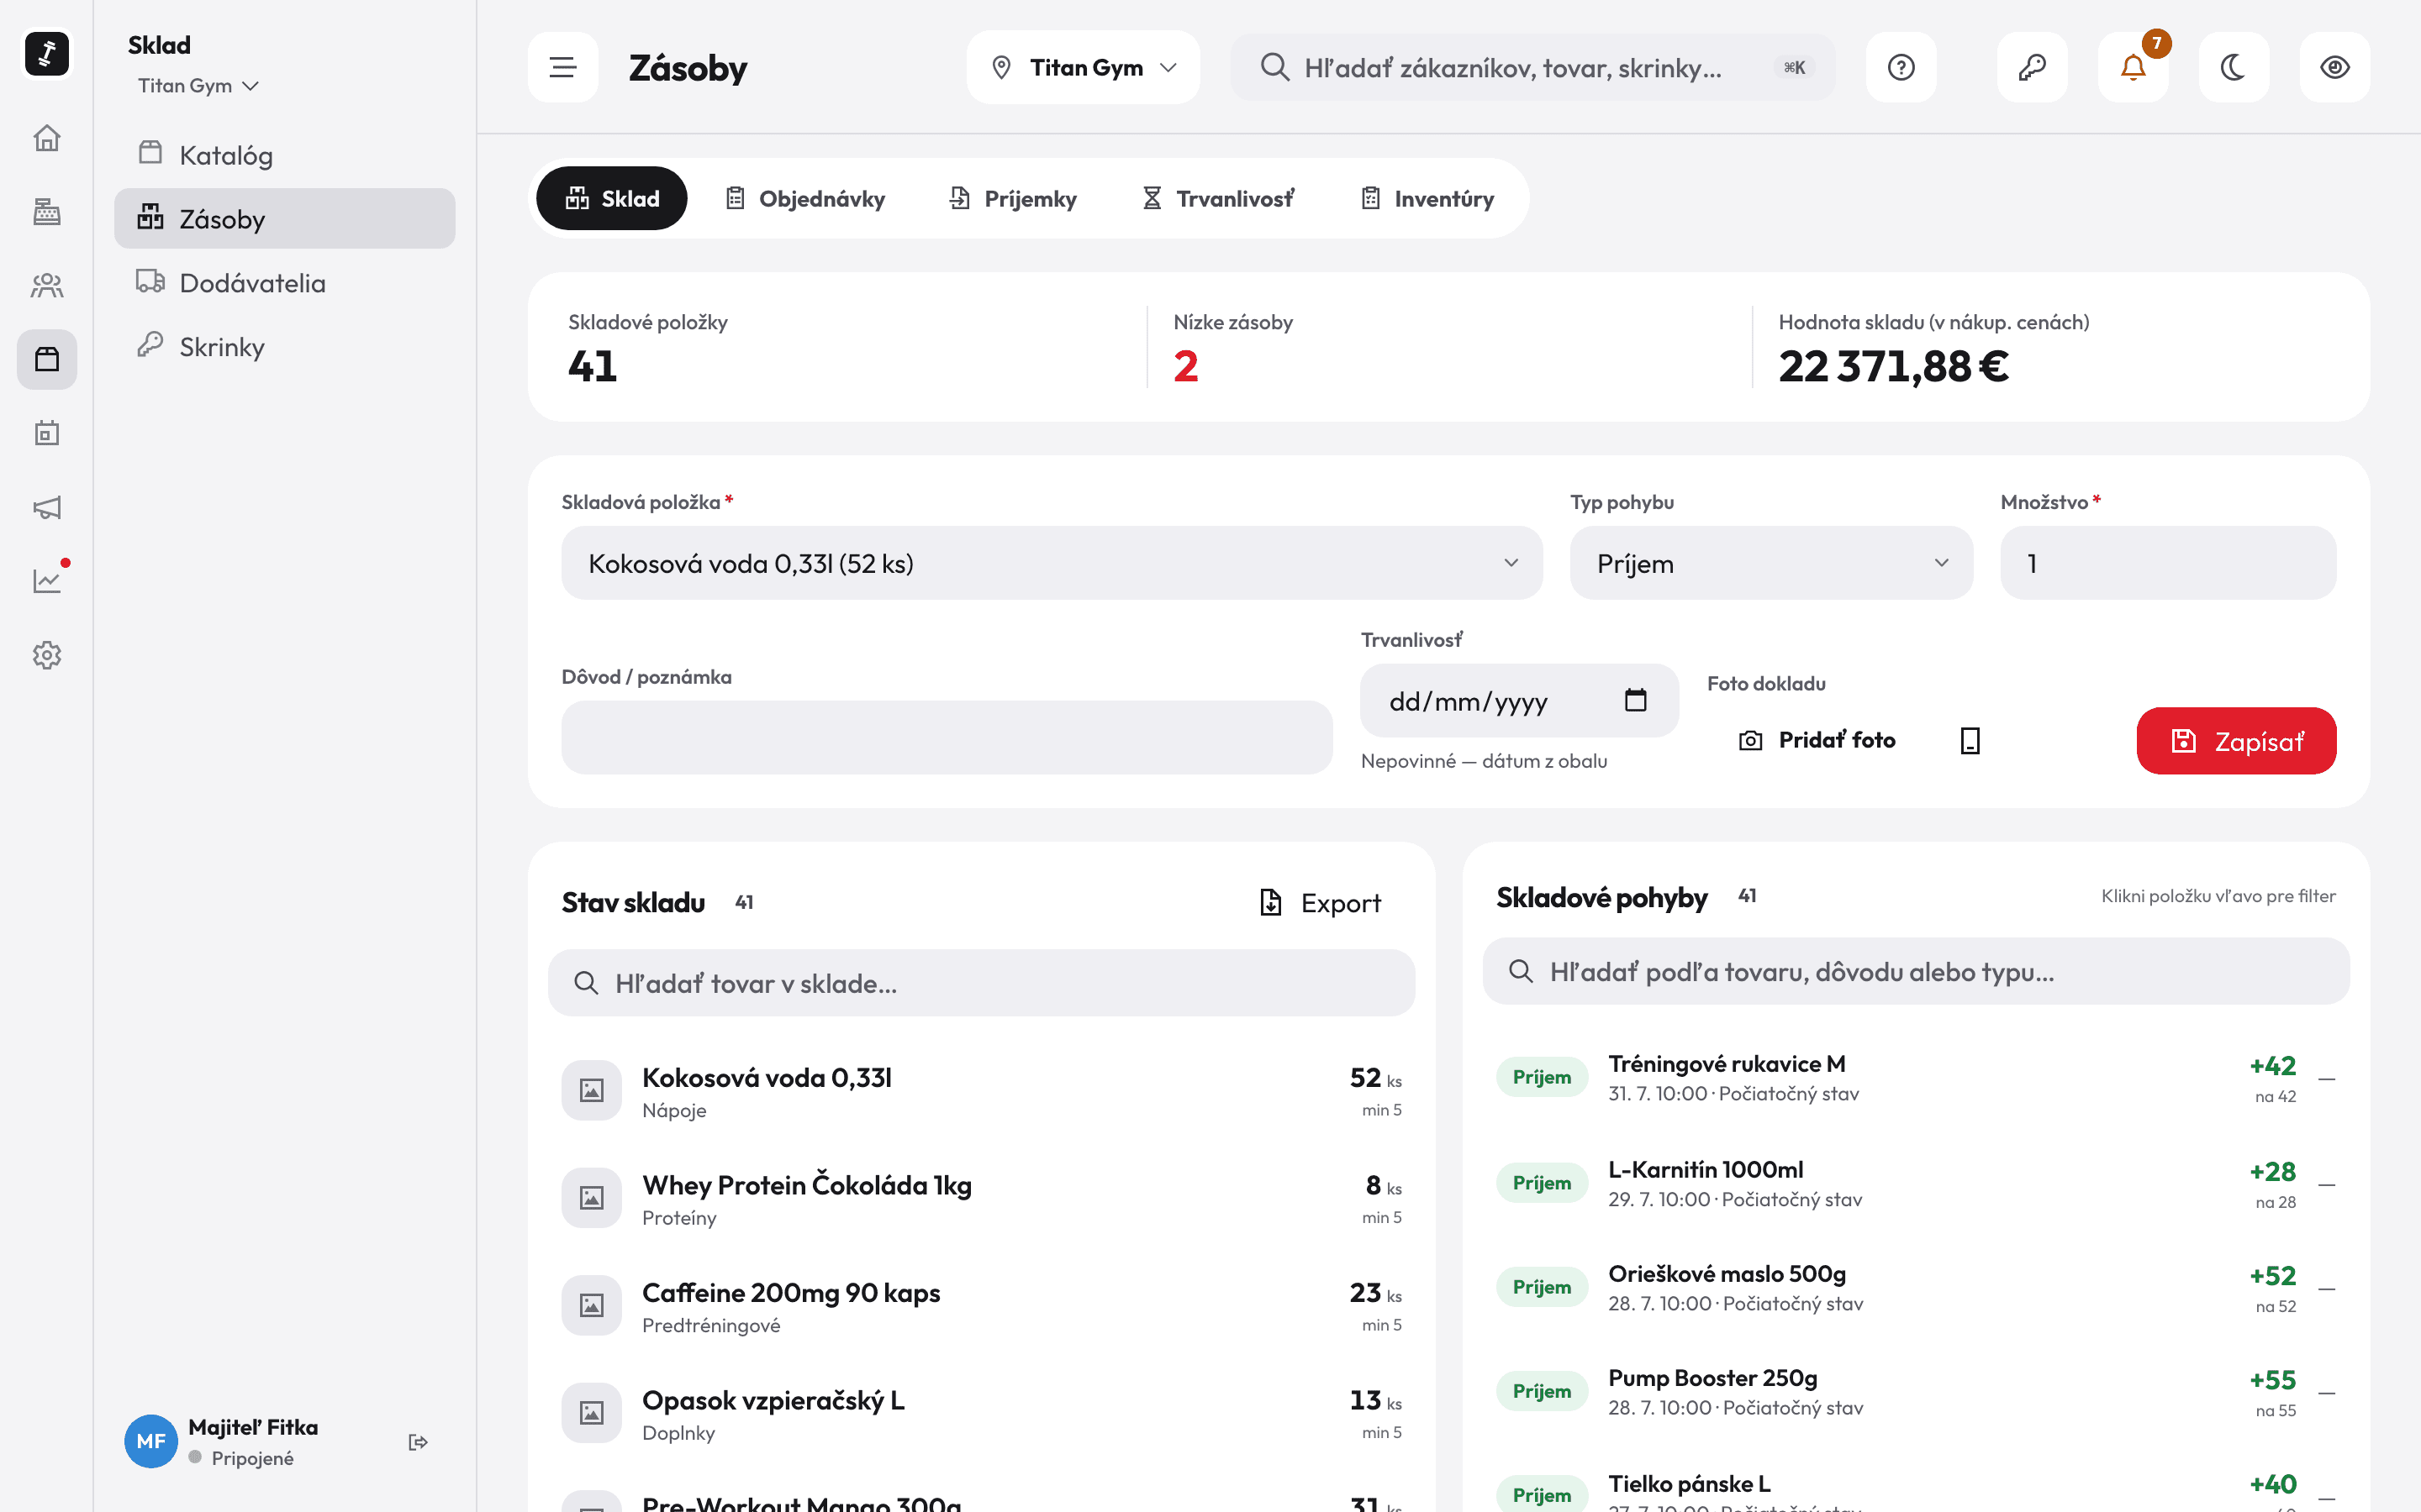This screenshot has width=2421, height=1512.
Task: Click the L-Karnitín 1000ml movement title
Action: 1705,1169
